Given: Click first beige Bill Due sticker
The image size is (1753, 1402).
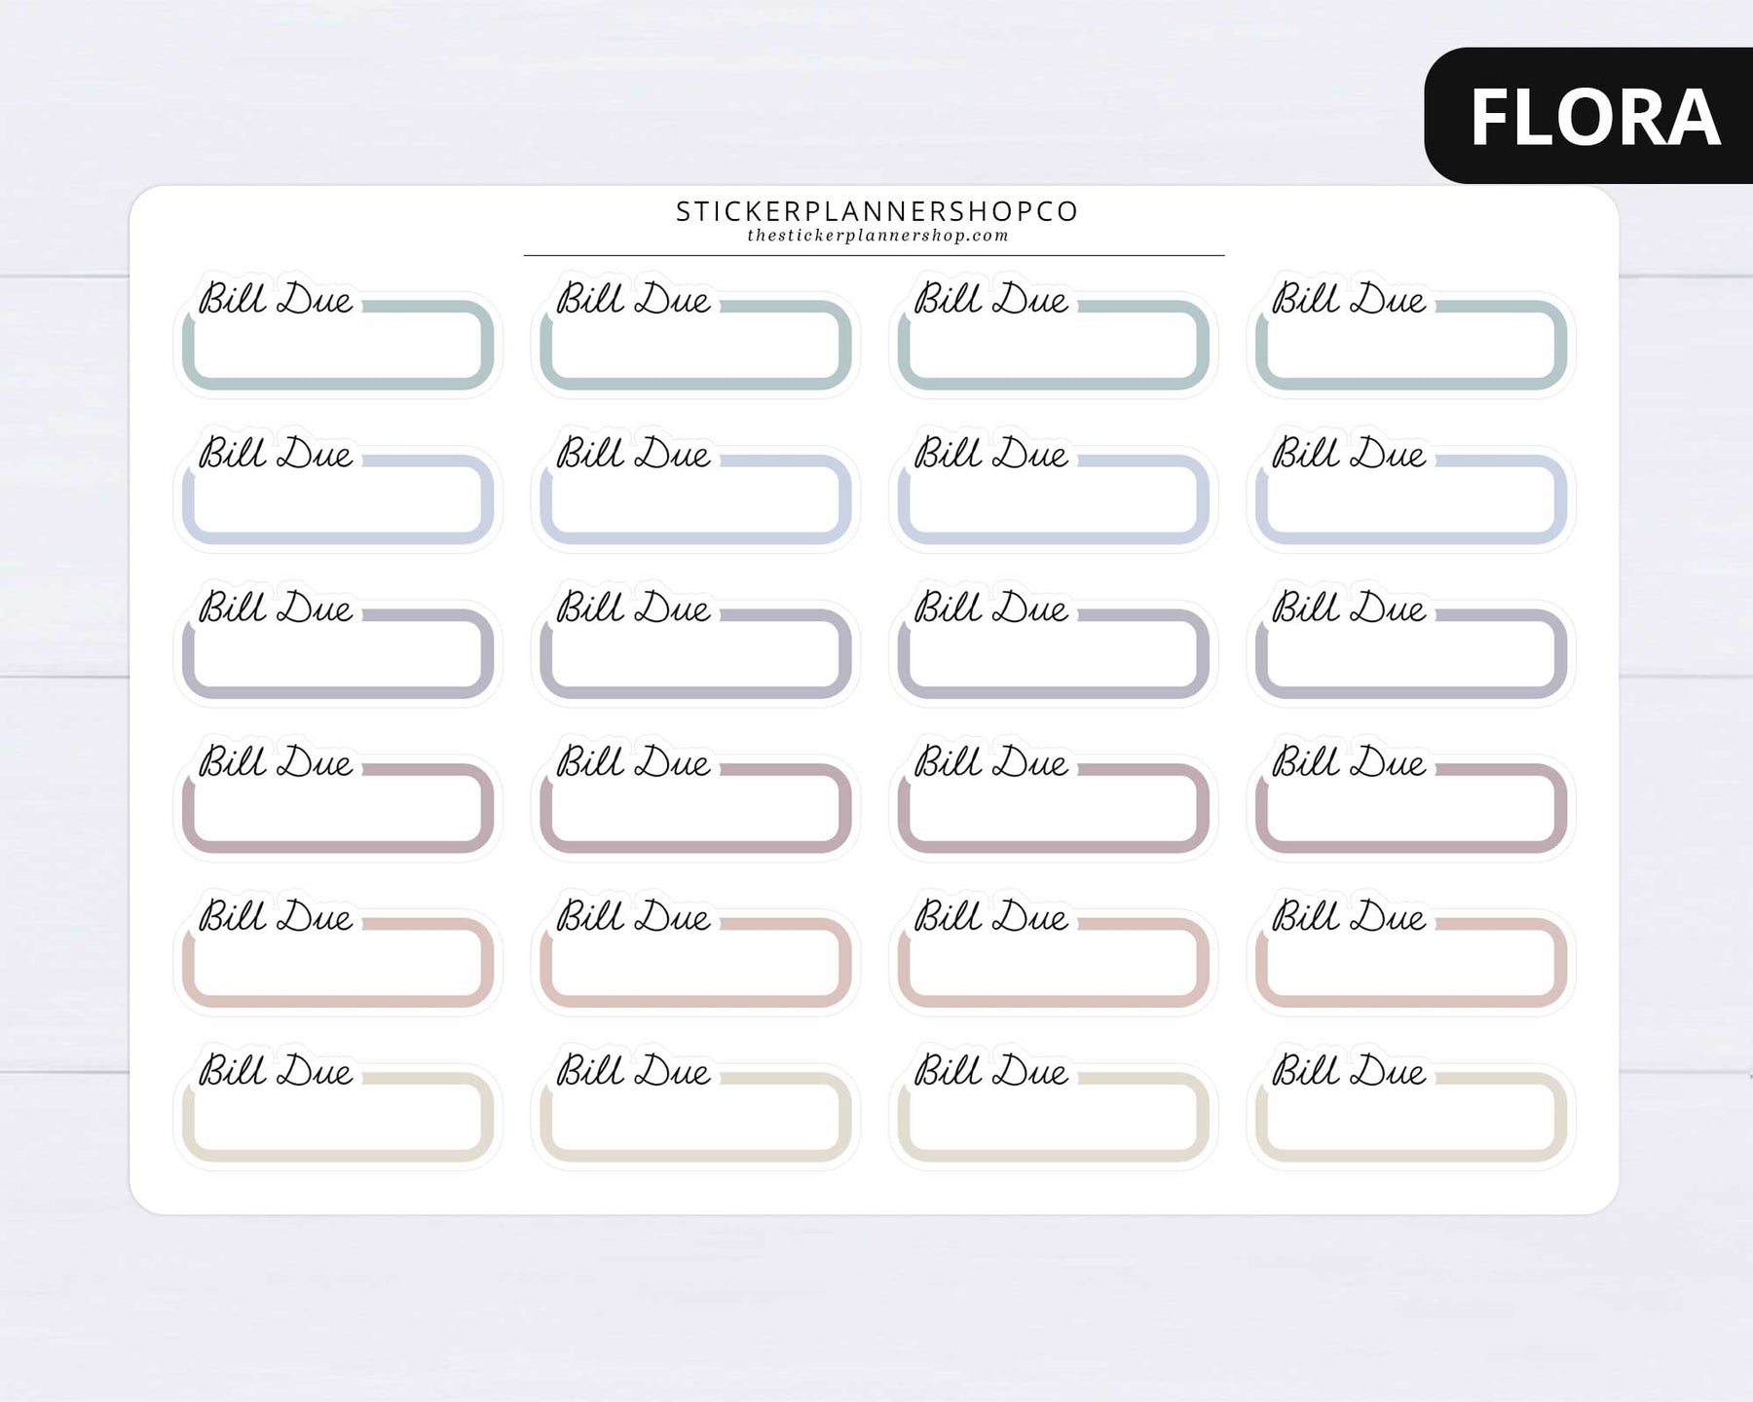Looking at the screenshot, I should (x=338, y=1105).
